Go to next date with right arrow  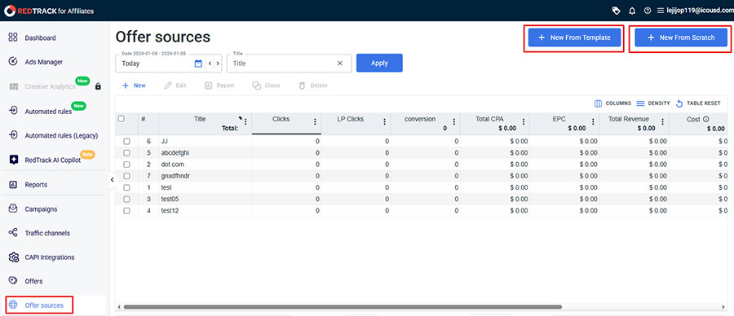[x=218, y=63]
